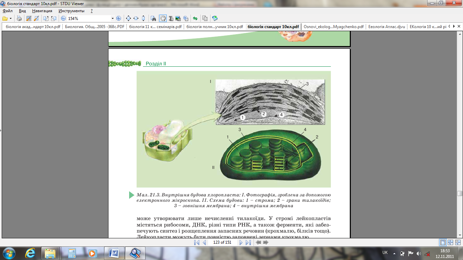
Task: Switch to Osnovi_ekolog...Myagchenko.pdf tab
Action: click(x=334, y=27)
